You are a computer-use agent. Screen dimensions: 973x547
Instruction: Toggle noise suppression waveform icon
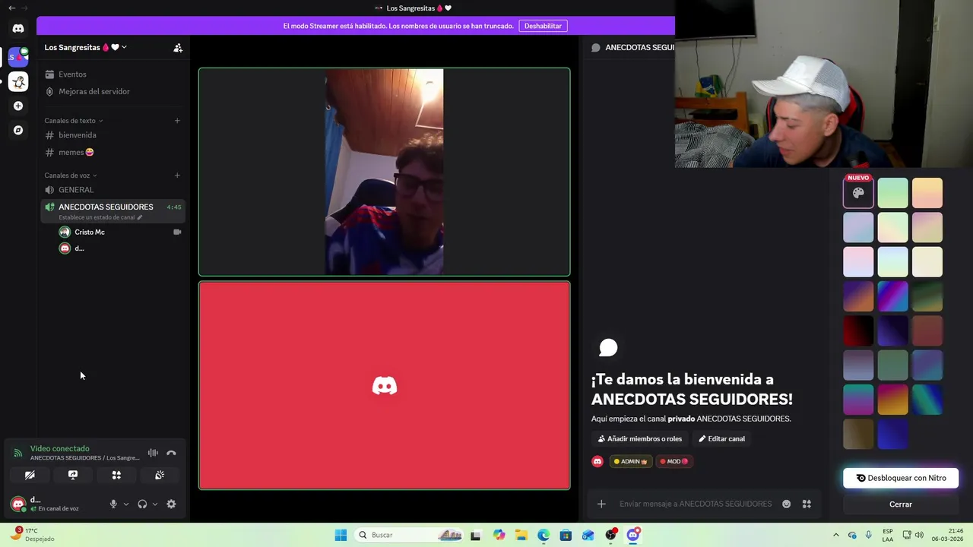[x=153, y=453]
